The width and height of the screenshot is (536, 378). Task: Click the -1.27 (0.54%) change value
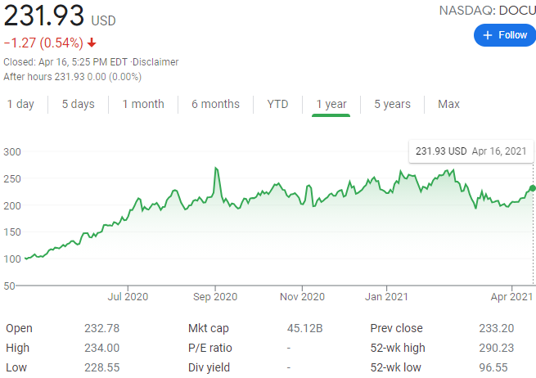pyautogui.click(x=43, y=43)
